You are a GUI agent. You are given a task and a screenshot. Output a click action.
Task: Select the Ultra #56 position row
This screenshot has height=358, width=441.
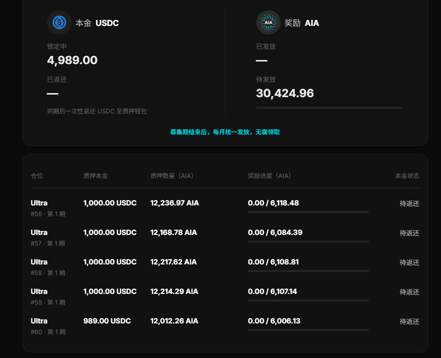(x=225, y=208)
